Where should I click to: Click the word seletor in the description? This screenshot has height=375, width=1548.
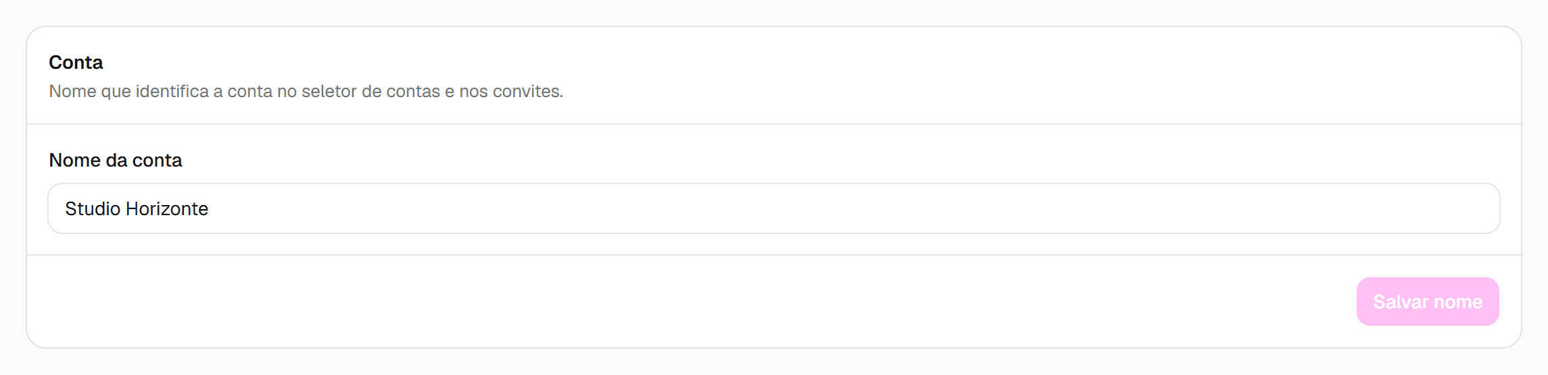point(329,91)
